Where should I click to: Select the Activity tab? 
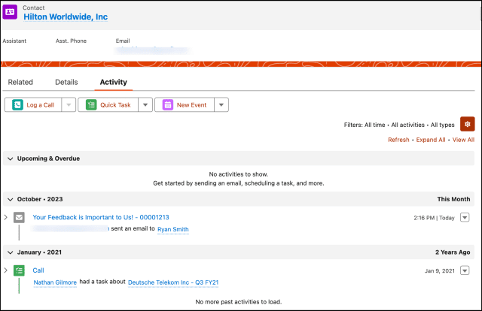pyautogui.click(x=114, y=82)
